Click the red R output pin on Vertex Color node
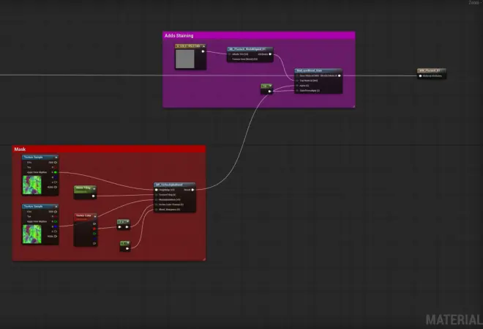The width and height of the screenshot is (483, 329). (x=94, y=229)
